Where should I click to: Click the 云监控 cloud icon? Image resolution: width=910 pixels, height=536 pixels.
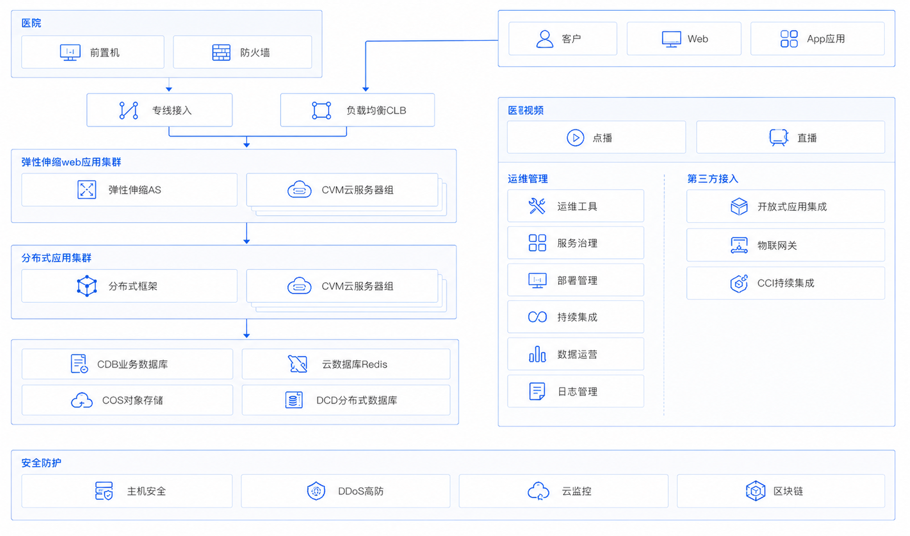(x=538, y=491)
